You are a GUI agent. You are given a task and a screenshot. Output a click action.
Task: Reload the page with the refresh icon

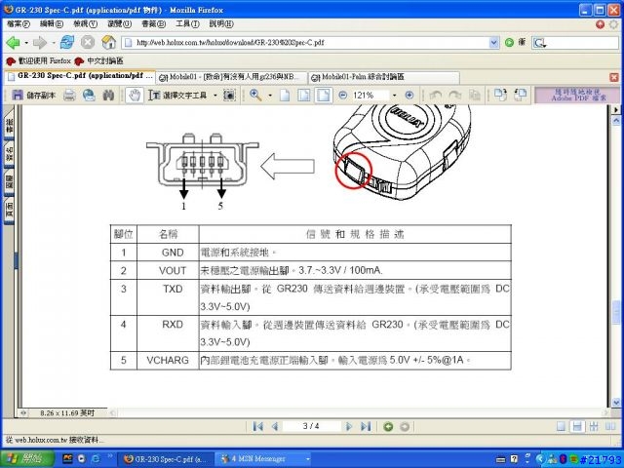tap(67, 42)
